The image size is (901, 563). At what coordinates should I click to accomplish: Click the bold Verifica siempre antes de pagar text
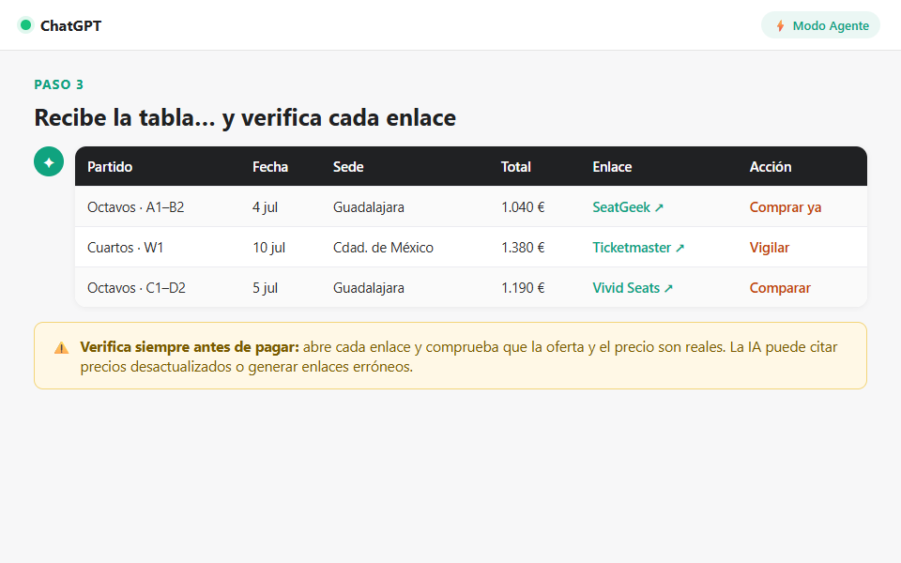point(190,347)
